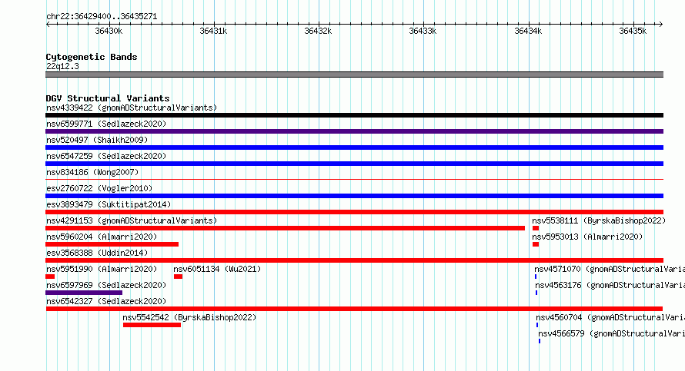Viewport: 685px width, 371px height.
Task: Click the tiny blue nsv4563176 marker
Action: coord(536,293)
